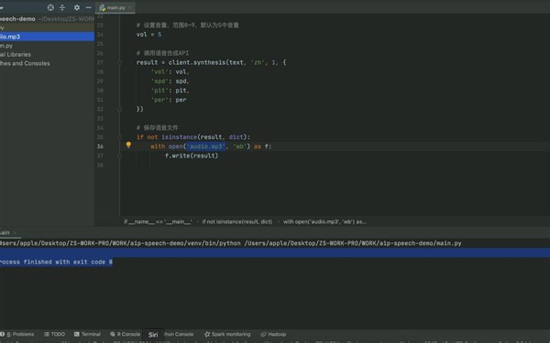Click the Spark monitoring star icon
550x343 pixels.
coord(207,334)
